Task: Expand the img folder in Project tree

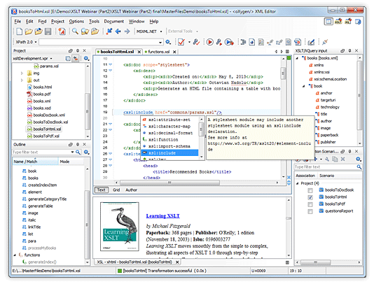Action: coord(22,73)
